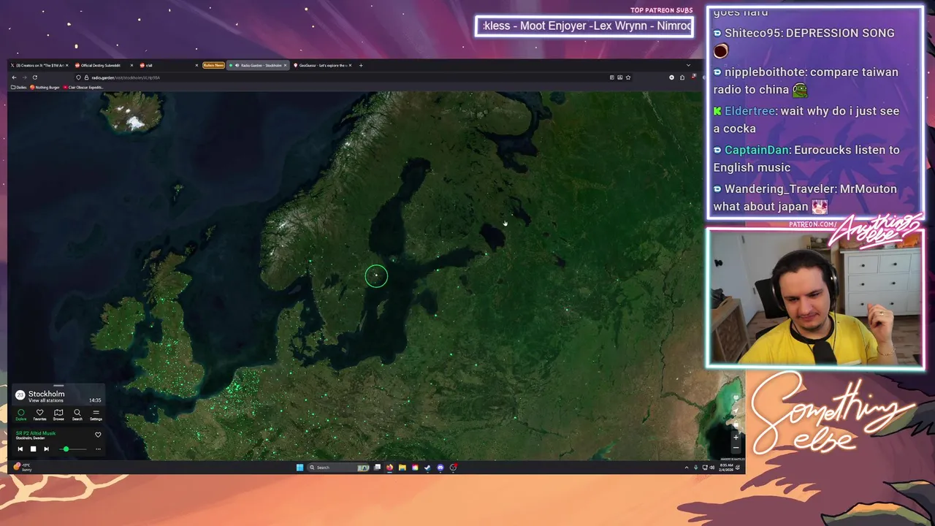Screen dimensions: 935x526
Task: Open the weather widget showing Sunny
Action: (x=23, y=468)
